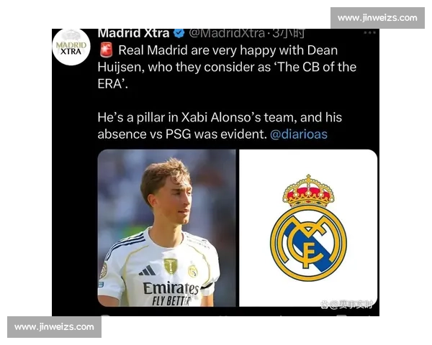Click the bottom-left www.jinweizs.com watermark
Viewport: 432px width, 345px height.
click(x=54, y=327)
